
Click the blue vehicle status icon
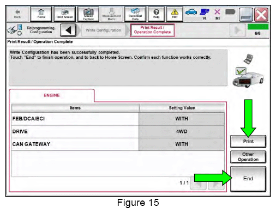(x=191, y=13)
